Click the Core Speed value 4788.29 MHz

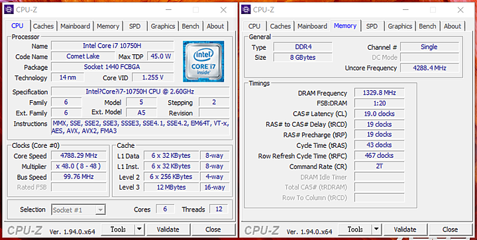point(78,156)
